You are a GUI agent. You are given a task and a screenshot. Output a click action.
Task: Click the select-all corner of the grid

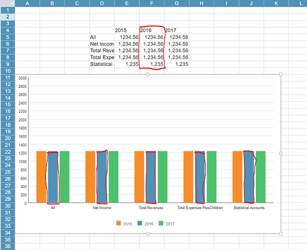pos(7,3)
